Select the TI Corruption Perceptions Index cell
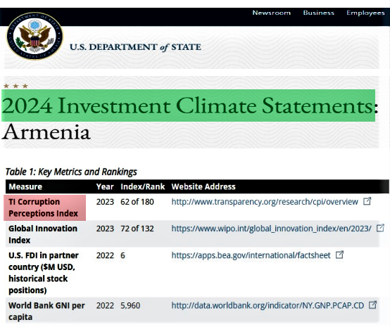The height and width of the screenshot is (327, 390). [45, 207]
